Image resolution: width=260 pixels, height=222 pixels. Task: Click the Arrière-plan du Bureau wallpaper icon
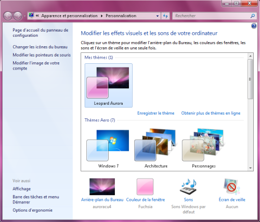click(x=102, y=187)
